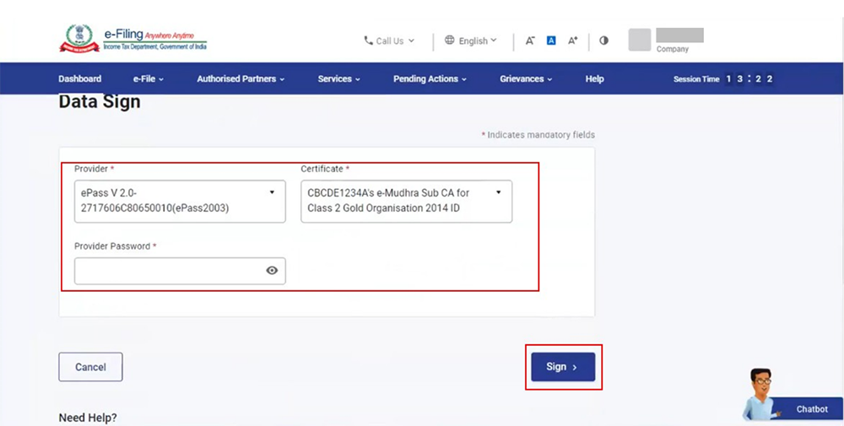Show the provider password with eye icon
The height and width of the screenshot is (426, 844).
click(x=272, y=271)
